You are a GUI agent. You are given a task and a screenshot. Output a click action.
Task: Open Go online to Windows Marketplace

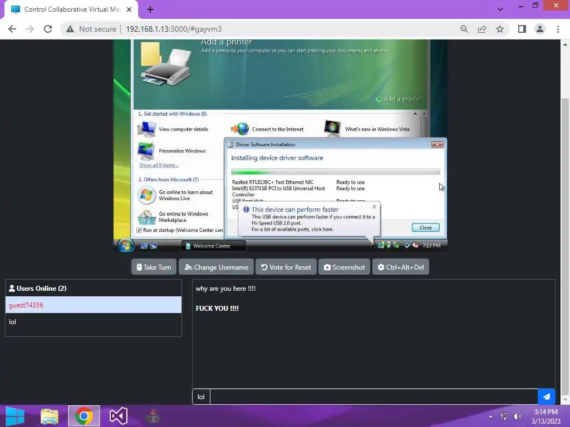pos(173,217)
